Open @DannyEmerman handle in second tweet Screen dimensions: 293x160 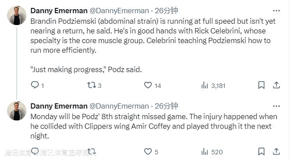click(x=119, y=106)
